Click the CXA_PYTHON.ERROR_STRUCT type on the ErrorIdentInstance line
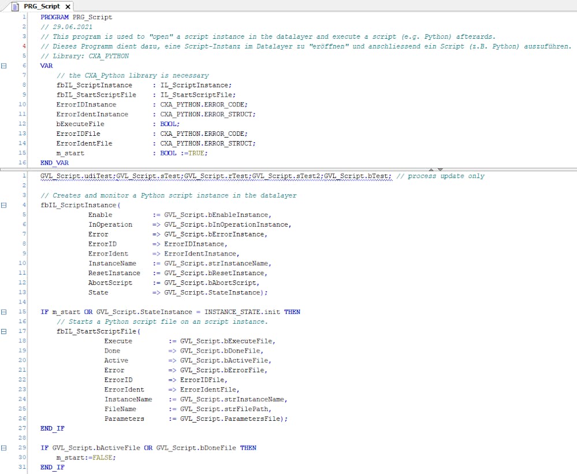 (x=208, y=114)
